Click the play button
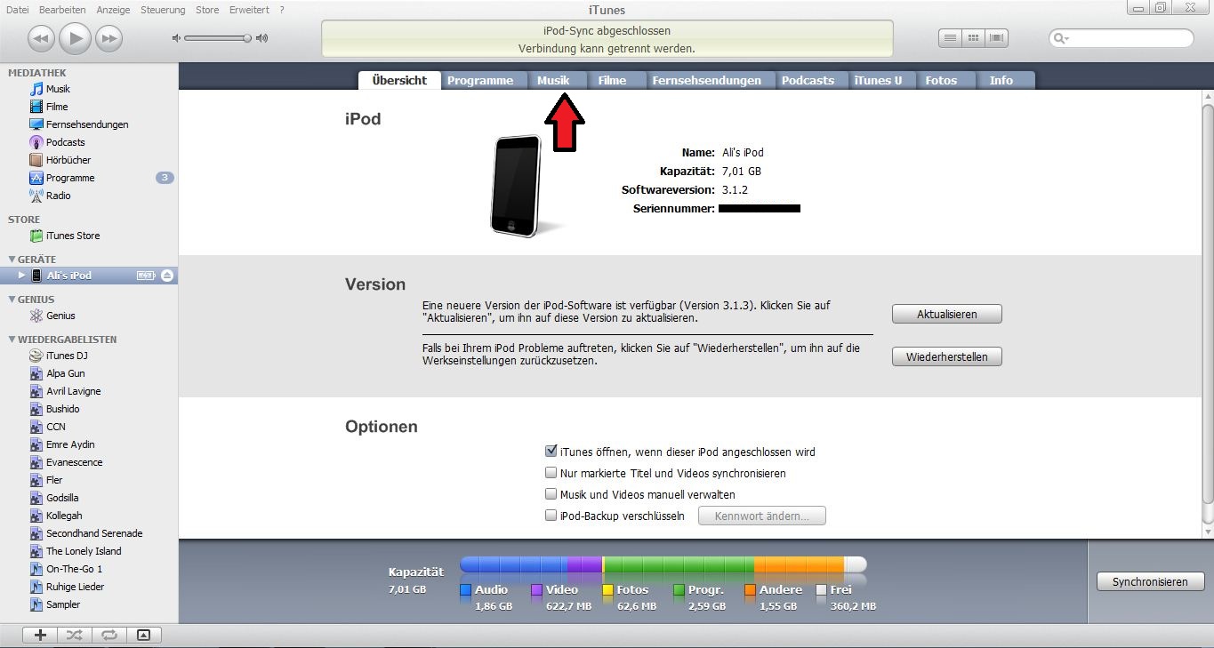The width and height of the screenshot is (1214, 648). (76, 38)
